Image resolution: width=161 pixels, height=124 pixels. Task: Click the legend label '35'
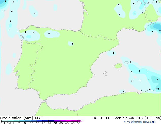(x=61, y=123)
